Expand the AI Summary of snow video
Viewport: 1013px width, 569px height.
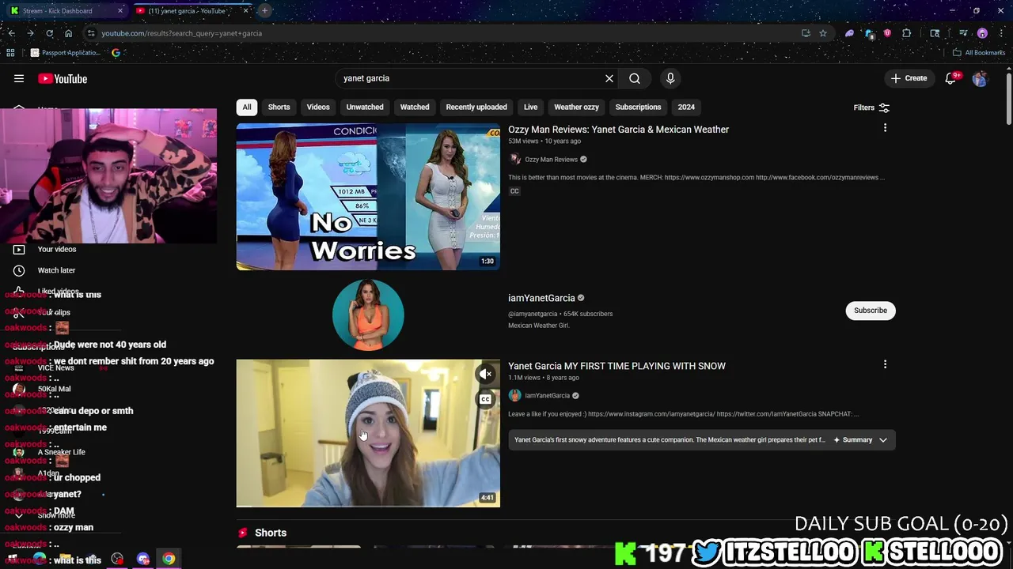click(861, 439)
